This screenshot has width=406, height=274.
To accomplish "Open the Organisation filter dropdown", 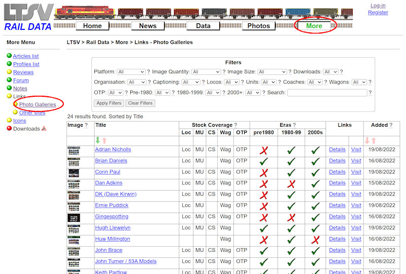I will 137,82.
